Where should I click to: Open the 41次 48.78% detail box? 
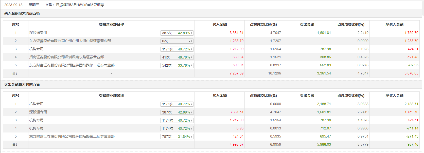177,57
